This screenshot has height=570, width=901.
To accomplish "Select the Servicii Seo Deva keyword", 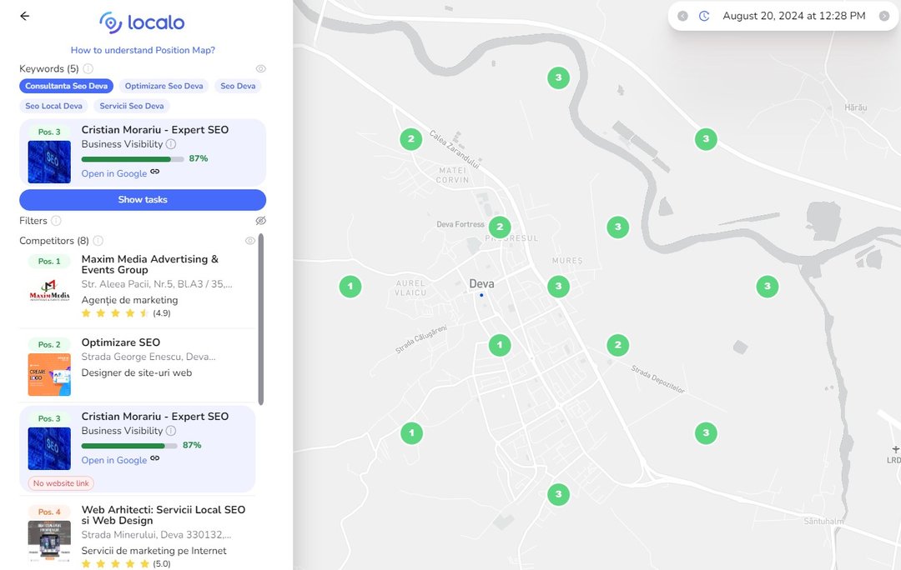I will tap(131, 106).
